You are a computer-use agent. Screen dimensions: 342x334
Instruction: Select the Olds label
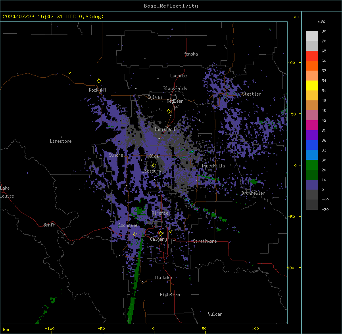tap(154, 156)
